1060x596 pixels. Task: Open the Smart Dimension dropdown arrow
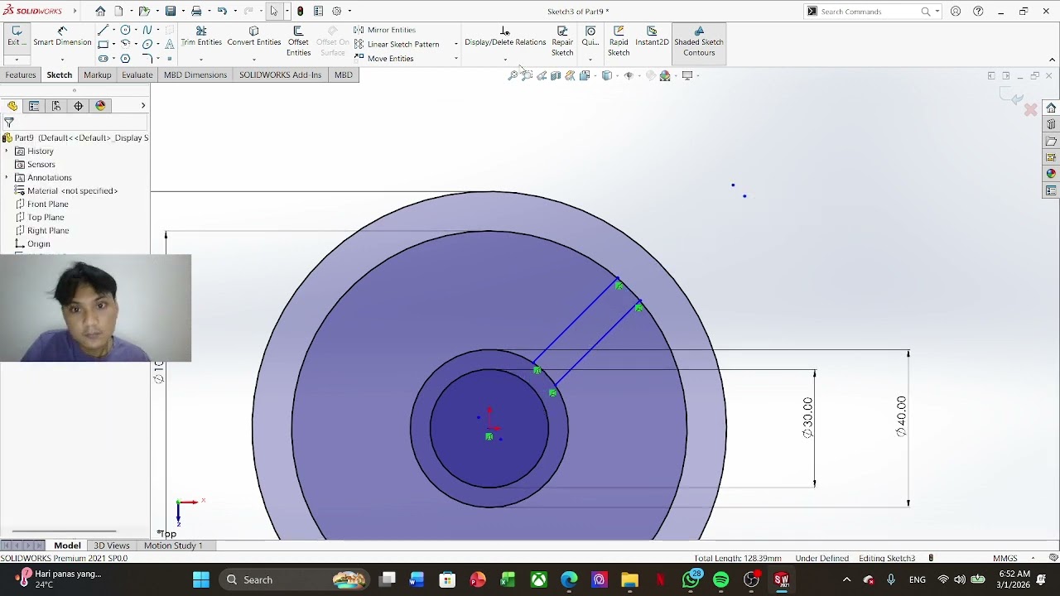(62, 60)
